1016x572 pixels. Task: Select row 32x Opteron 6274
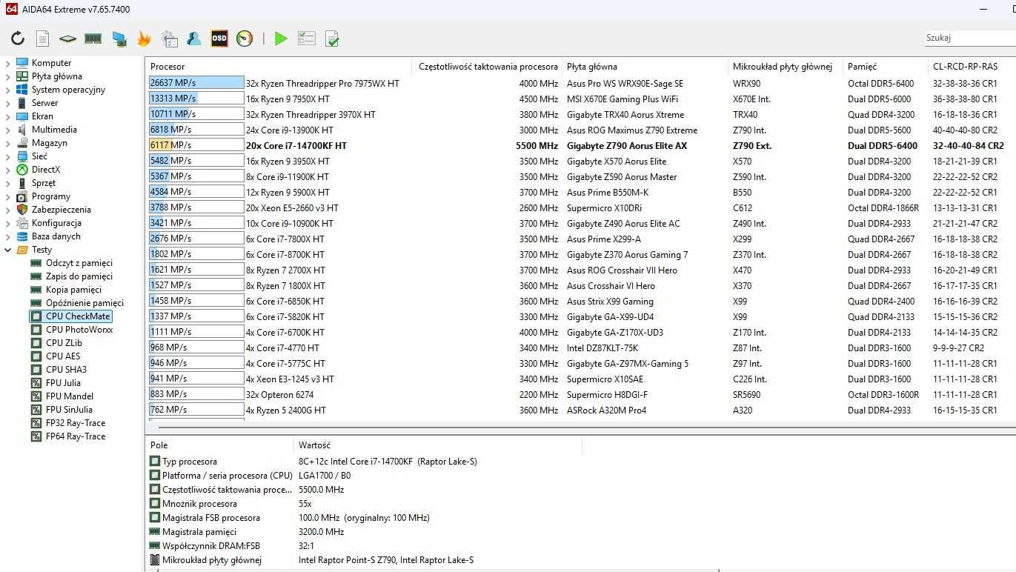[581, 394]
